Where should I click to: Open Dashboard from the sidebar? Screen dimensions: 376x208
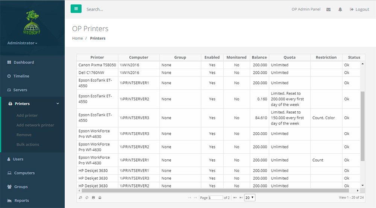(23, 62)
